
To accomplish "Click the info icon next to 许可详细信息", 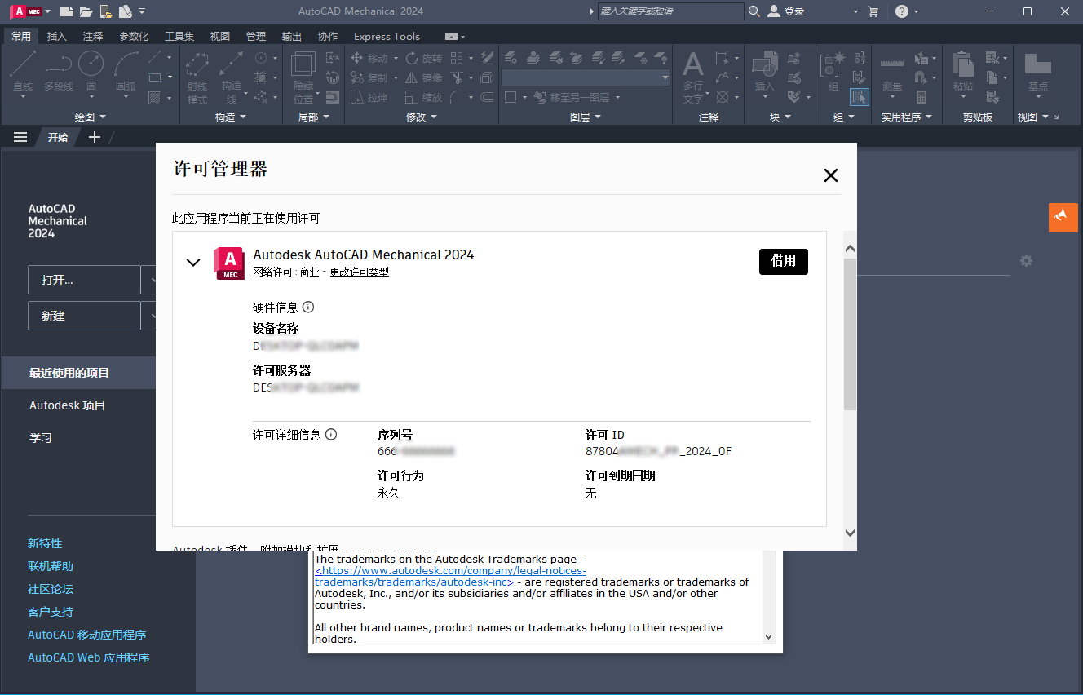I will (x=331, y=435).
